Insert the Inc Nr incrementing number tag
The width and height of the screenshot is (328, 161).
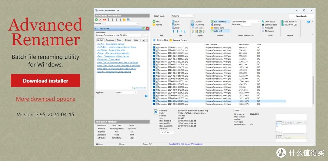pos(111,44)
